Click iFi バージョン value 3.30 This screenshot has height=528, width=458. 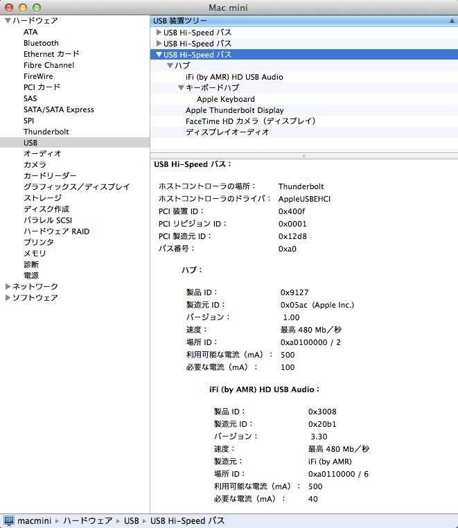(319, 437)
